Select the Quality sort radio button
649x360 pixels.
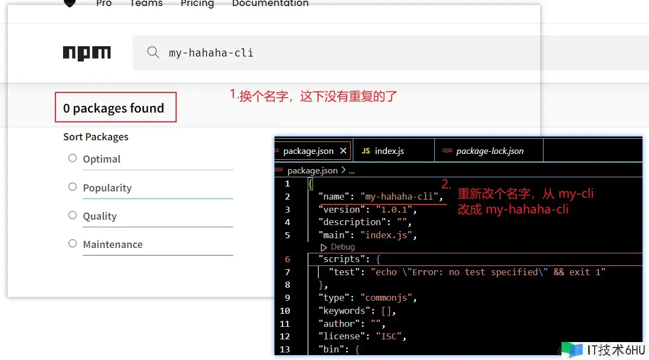pyautogui.click(x=72, y=215)
